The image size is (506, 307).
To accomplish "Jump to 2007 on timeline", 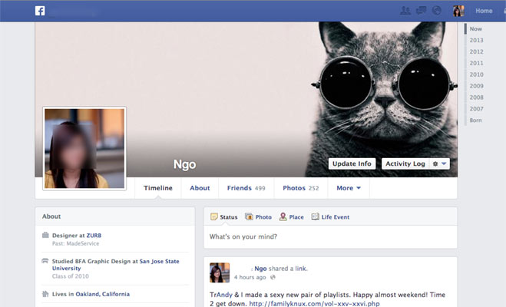I will click(x=476, y=109).
